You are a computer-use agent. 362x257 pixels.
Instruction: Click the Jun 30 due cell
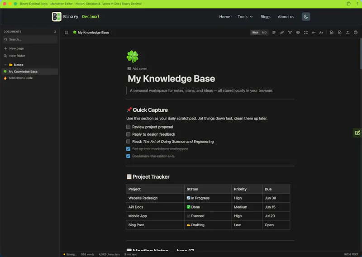click(276, 198)
